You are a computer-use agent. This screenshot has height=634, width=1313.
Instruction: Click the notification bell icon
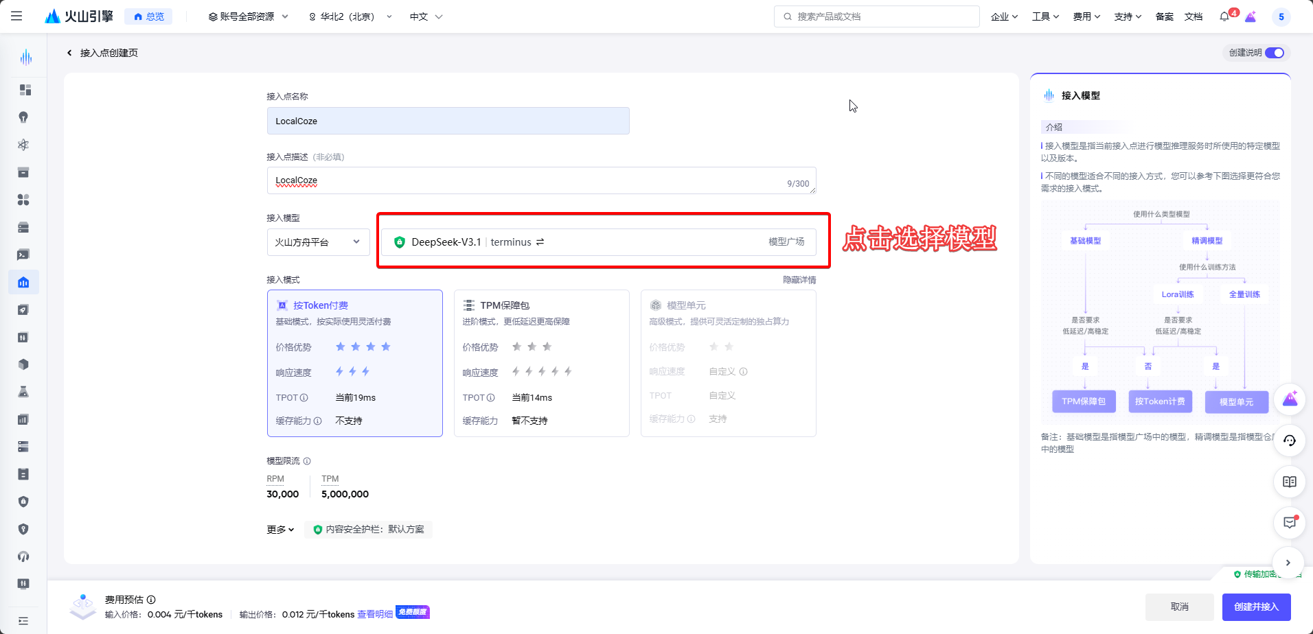1224,16
